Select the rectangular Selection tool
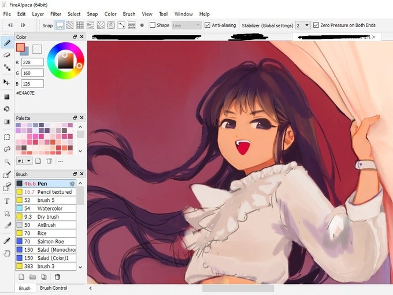The width and height of the screenshot is (393, 295). pos(7,137)
